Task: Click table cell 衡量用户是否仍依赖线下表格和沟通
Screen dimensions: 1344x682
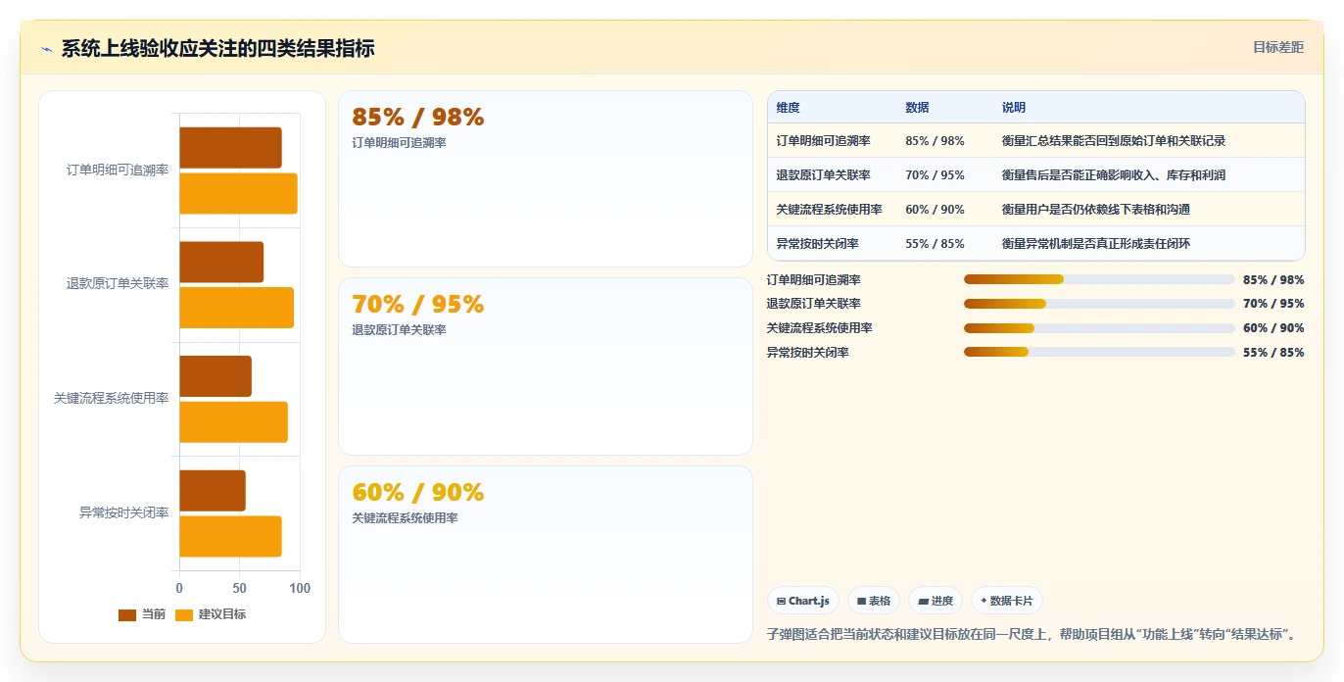Action: tap(1096, 210)
